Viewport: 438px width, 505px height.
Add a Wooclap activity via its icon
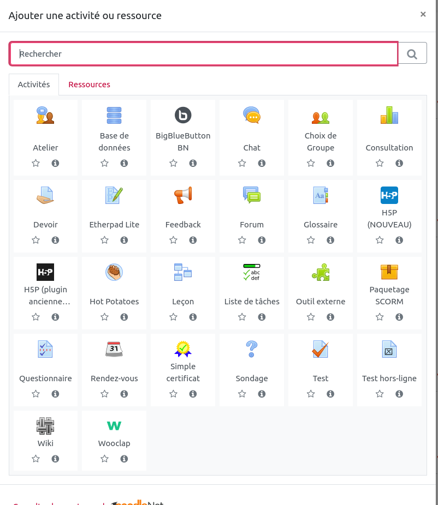114,425
